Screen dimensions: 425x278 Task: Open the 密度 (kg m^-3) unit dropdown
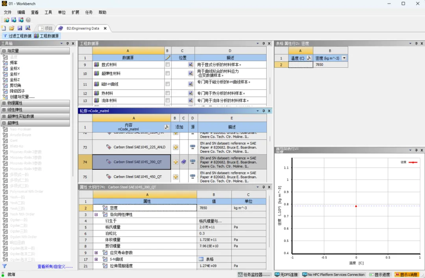(x=344, y=58)
